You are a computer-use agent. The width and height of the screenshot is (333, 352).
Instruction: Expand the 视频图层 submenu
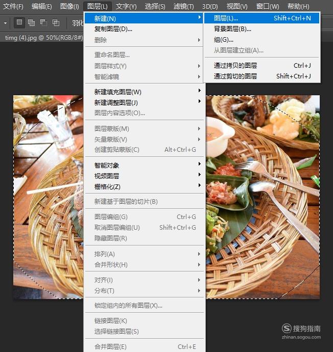pyautogui.click(x=144, y=176)
